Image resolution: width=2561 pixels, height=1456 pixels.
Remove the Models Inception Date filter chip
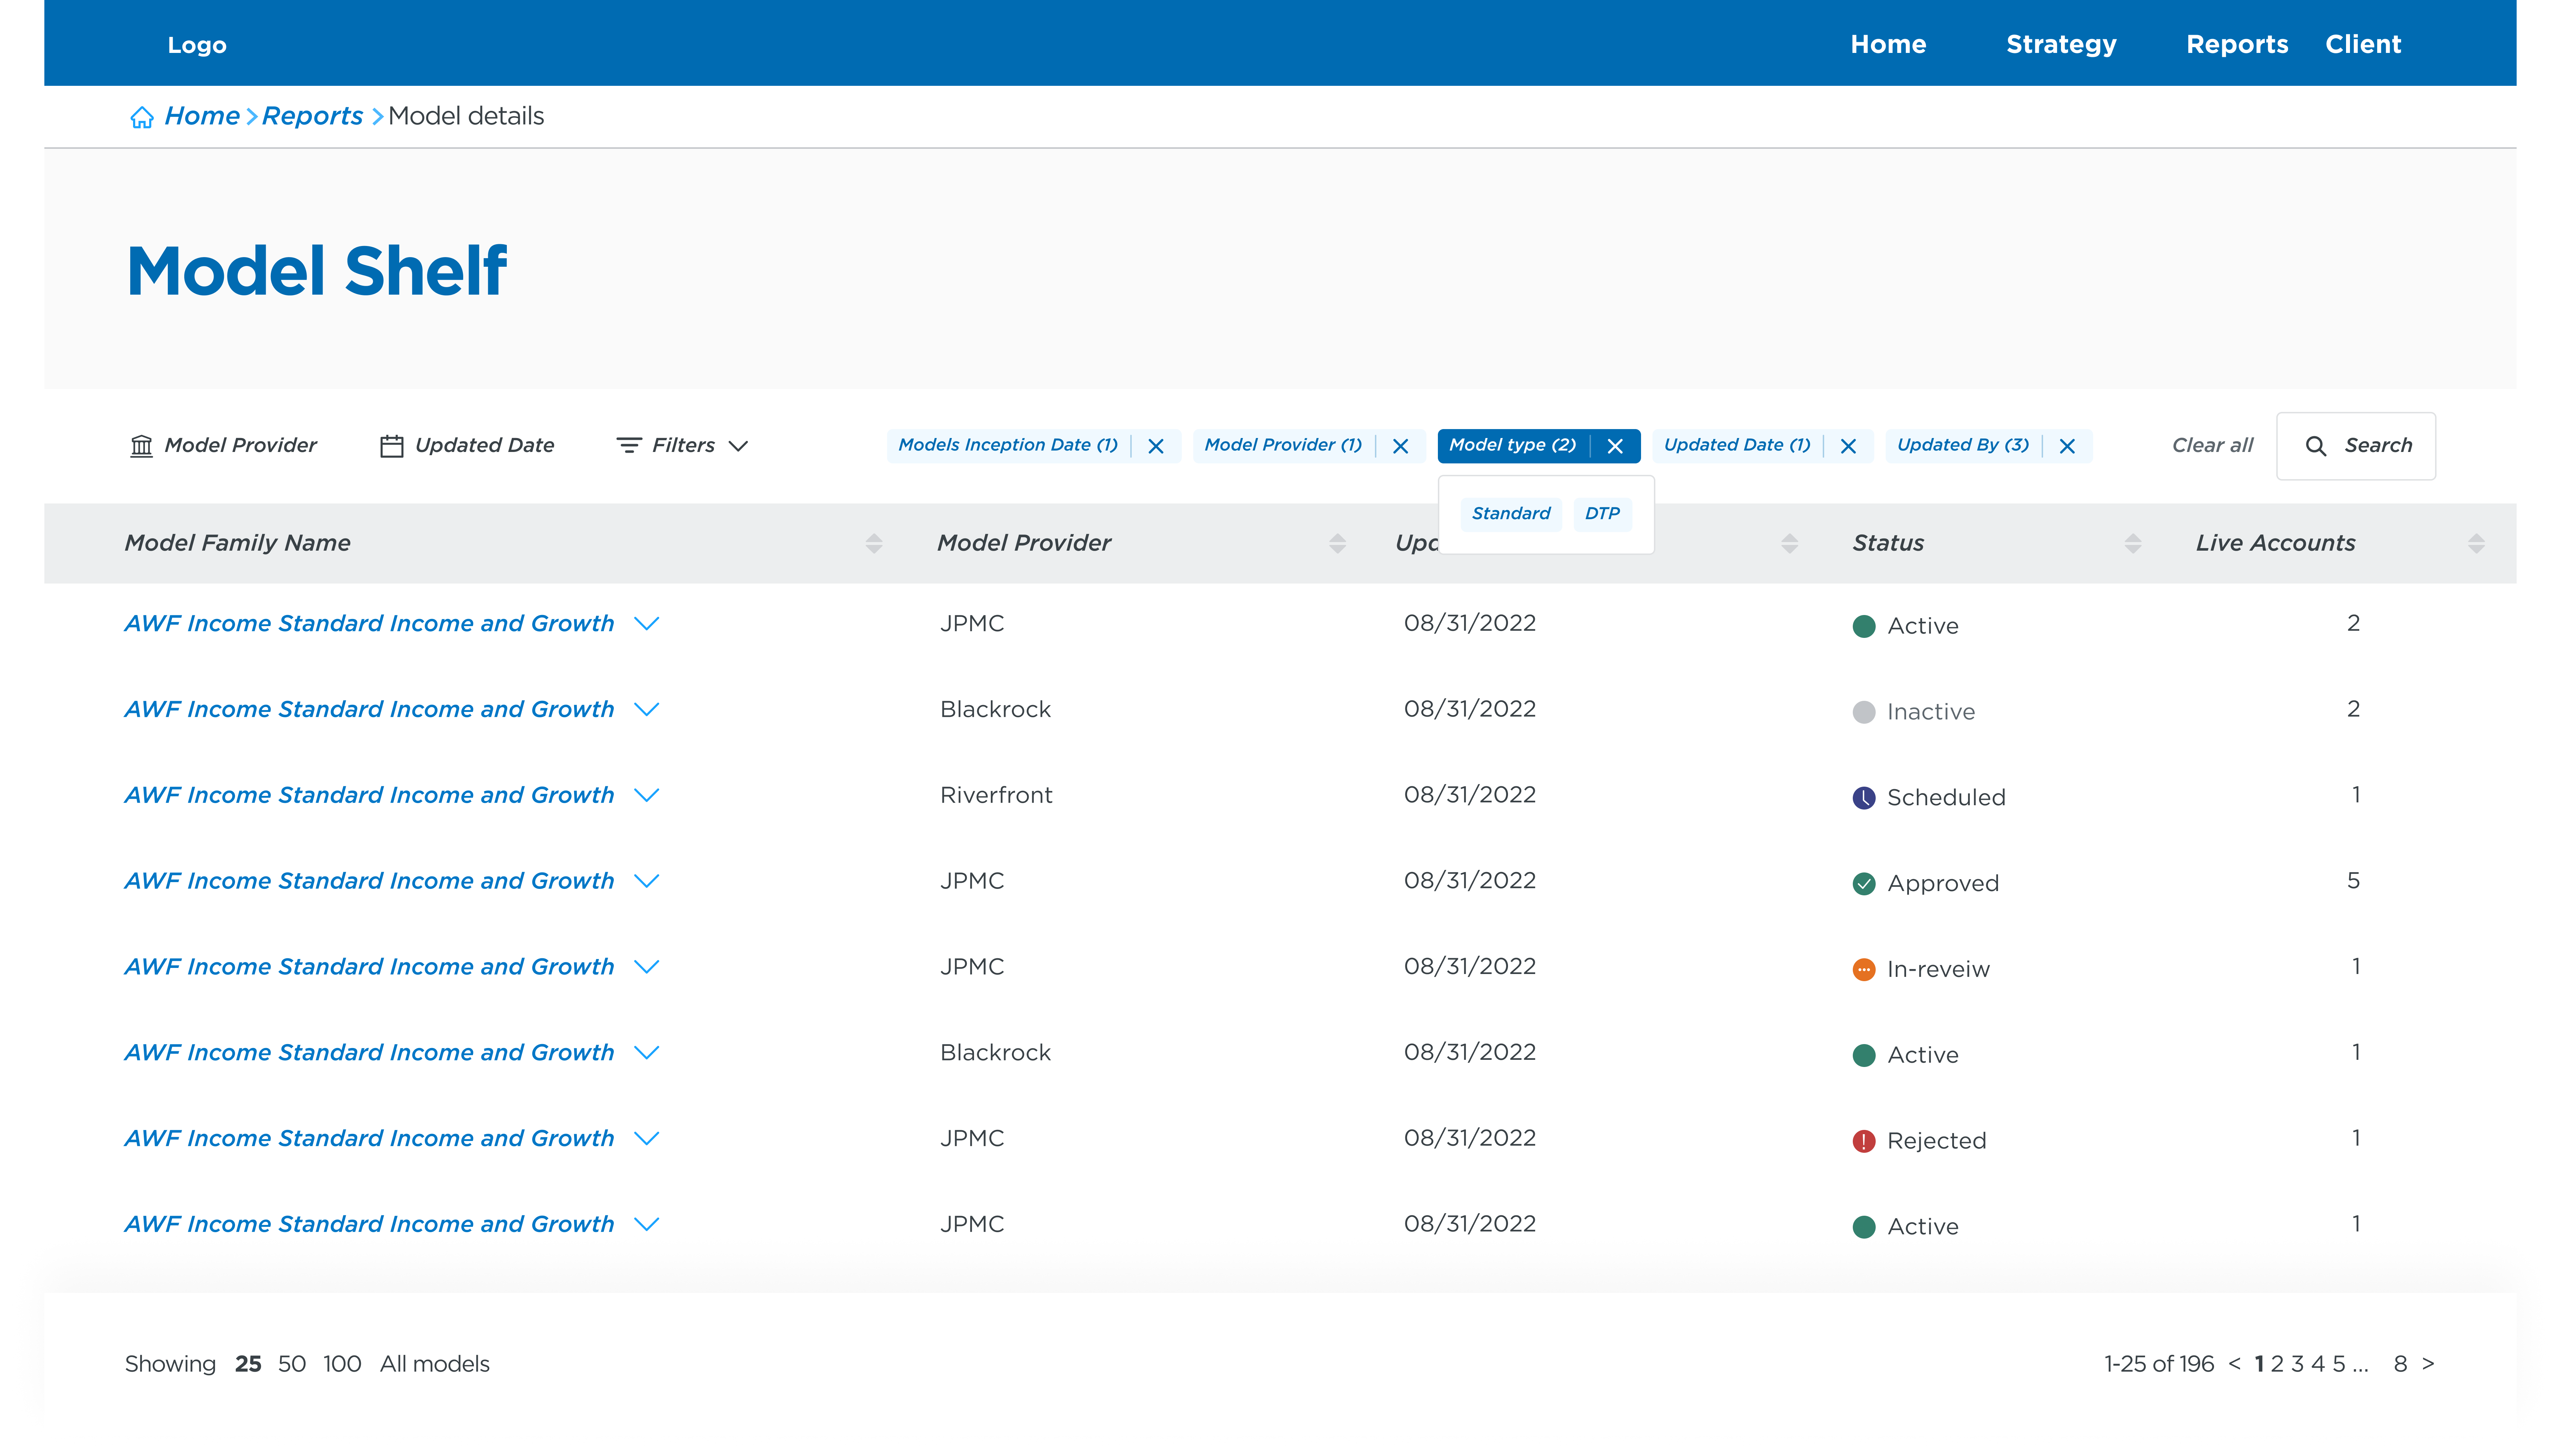click(x=1157, y=446)
